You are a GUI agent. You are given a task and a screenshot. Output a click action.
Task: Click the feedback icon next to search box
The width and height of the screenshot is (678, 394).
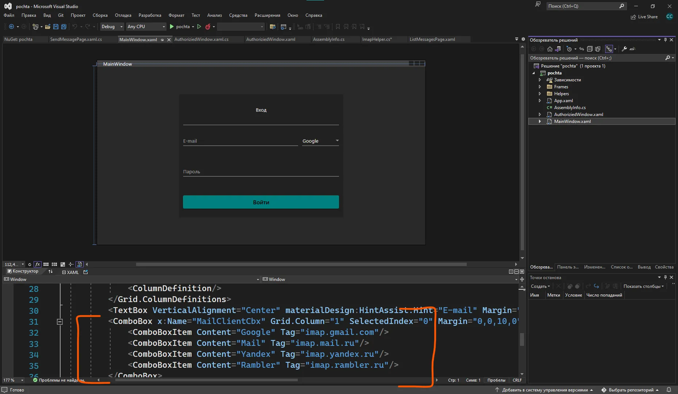click(x=538, y=5)
